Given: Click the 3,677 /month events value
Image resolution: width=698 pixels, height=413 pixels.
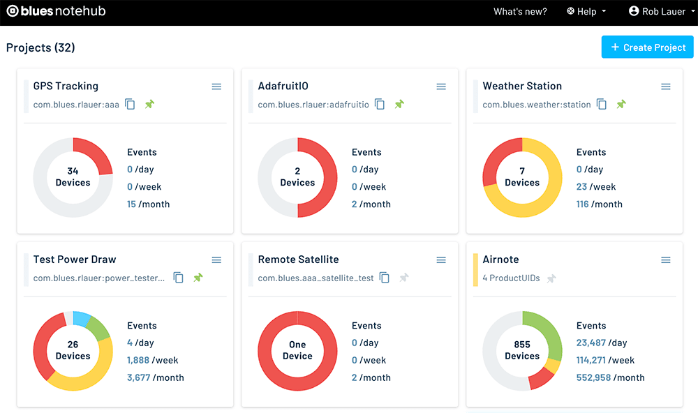Looking at the screenshot, I should tap(156, 377).
